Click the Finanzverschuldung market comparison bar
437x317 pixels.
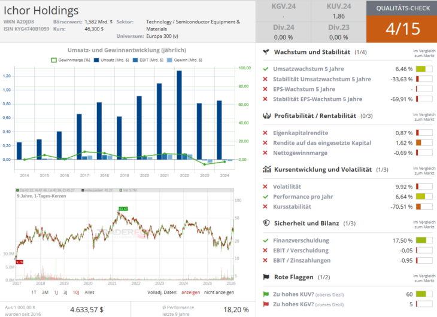(423, 240)
